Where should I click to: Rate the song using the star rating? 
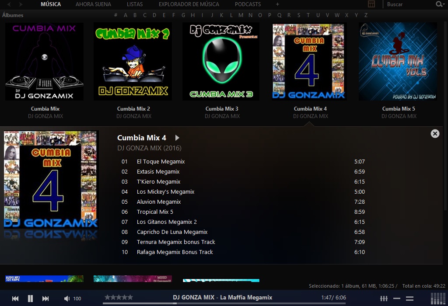click(119, 297)
